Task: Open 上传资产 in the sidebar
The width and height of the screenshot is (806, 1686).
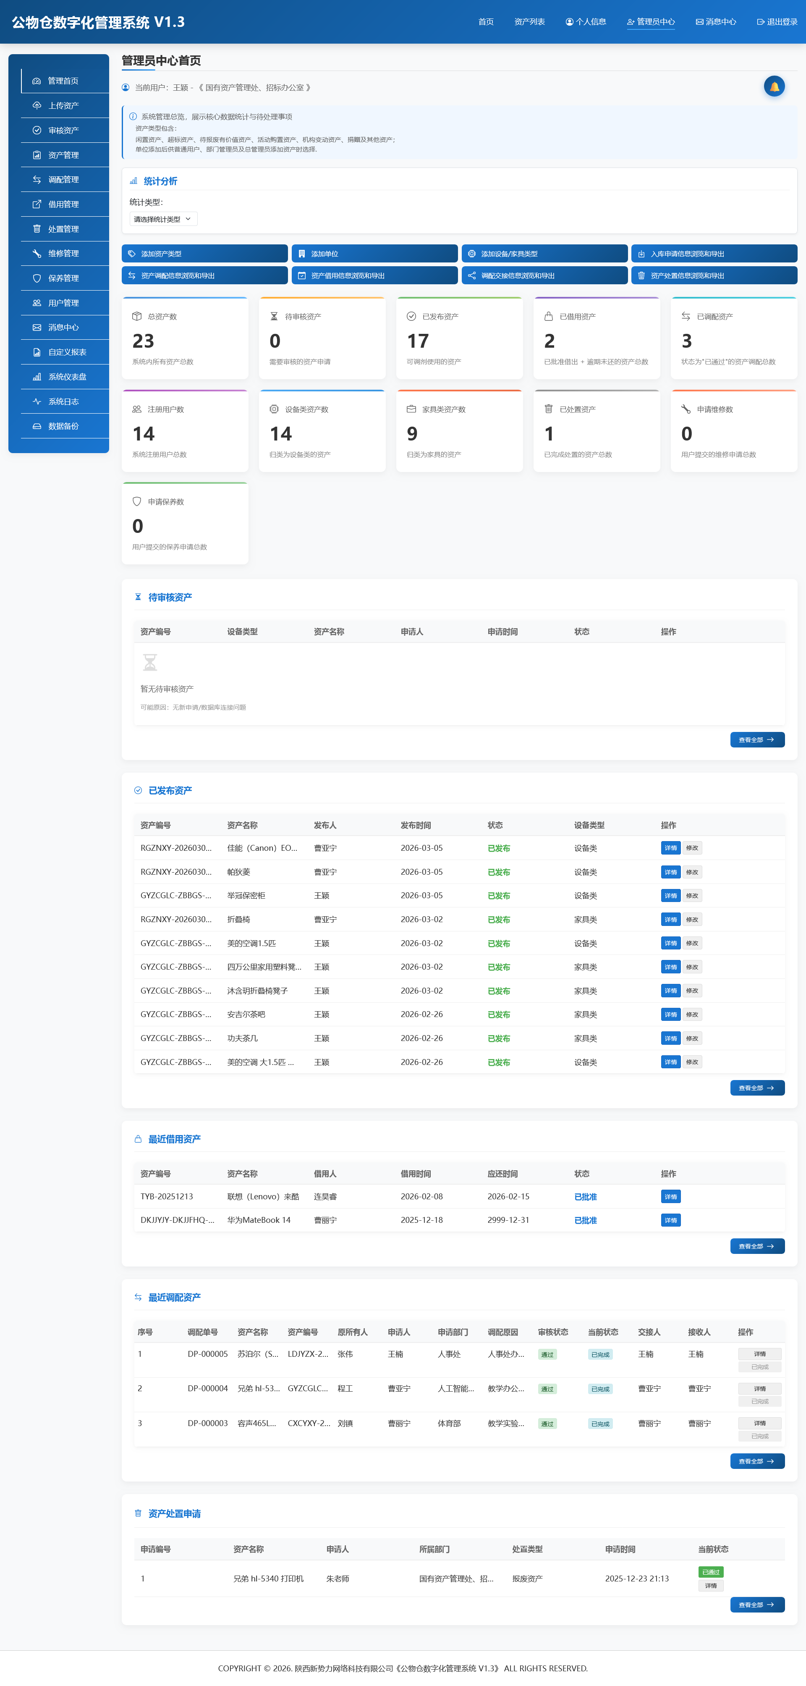Action: click(x=63, y=105)
